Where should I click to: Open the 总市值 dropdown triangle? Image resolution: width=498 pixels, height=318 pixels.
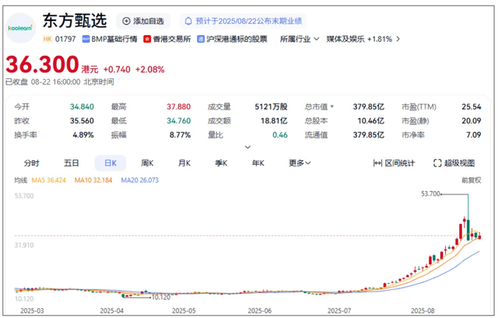(x=332, y=107)
